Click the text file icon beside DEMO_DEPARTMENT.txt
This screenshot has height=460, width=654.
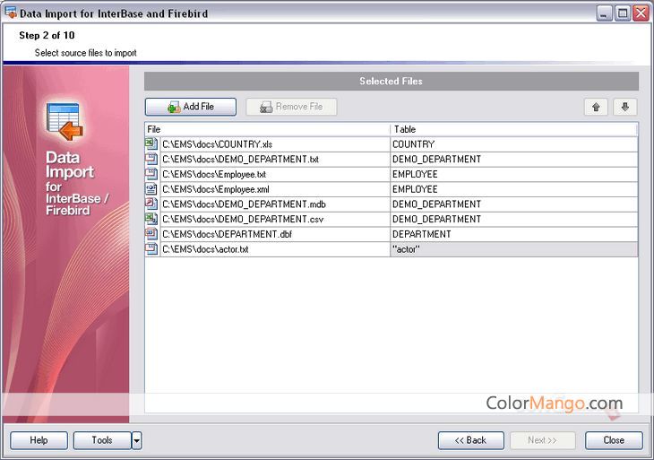pos(151,160)
